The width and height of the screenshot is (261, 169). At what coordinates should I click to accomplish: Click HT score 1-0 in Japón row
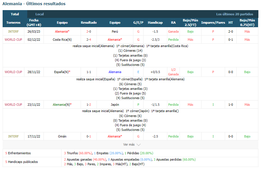(x=231, y=105)
